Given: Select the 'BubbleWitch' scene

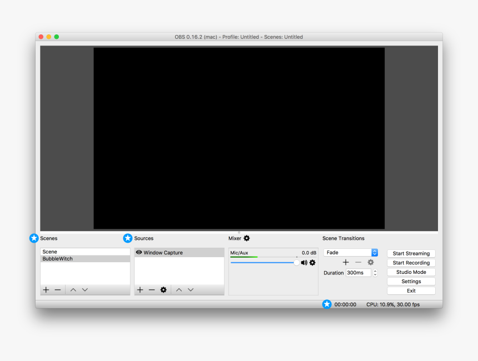Looking at the screenshot, I should pyautogui.click(x=85, y=259).
